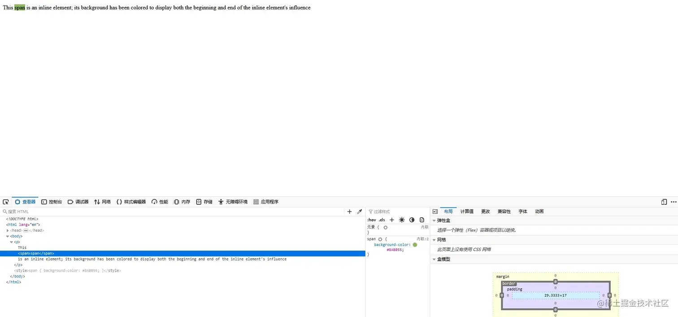Toggle the sidebar pane collapse icon

(x=435, y=211)
